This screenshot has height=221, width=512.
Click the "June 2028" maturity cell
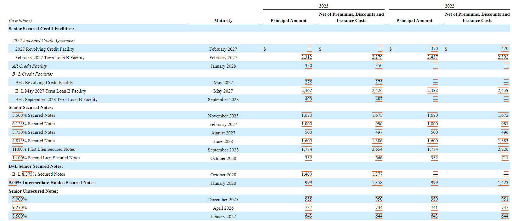(x=223, y=141)
